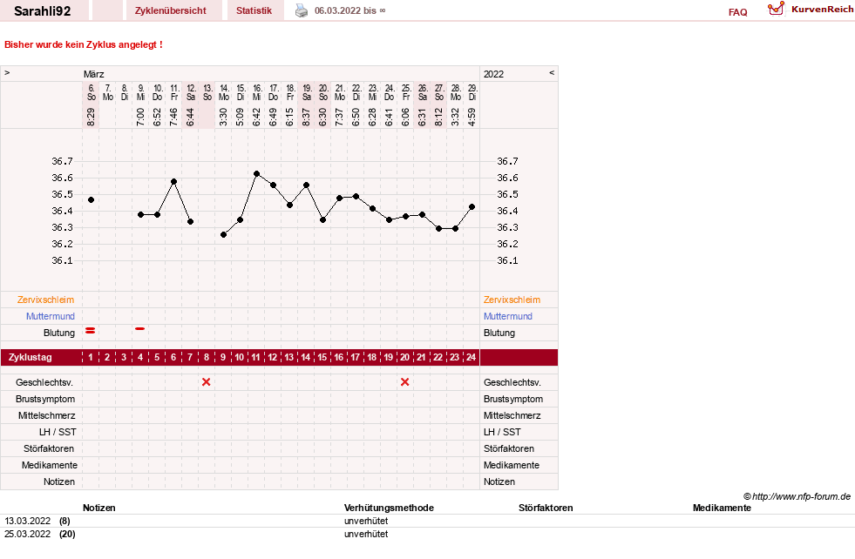Image resolution: width=855 pixels, height=559 pixels.
Task: Select cycle day 1 in Zyklustag row
Action: pos(91,357)
